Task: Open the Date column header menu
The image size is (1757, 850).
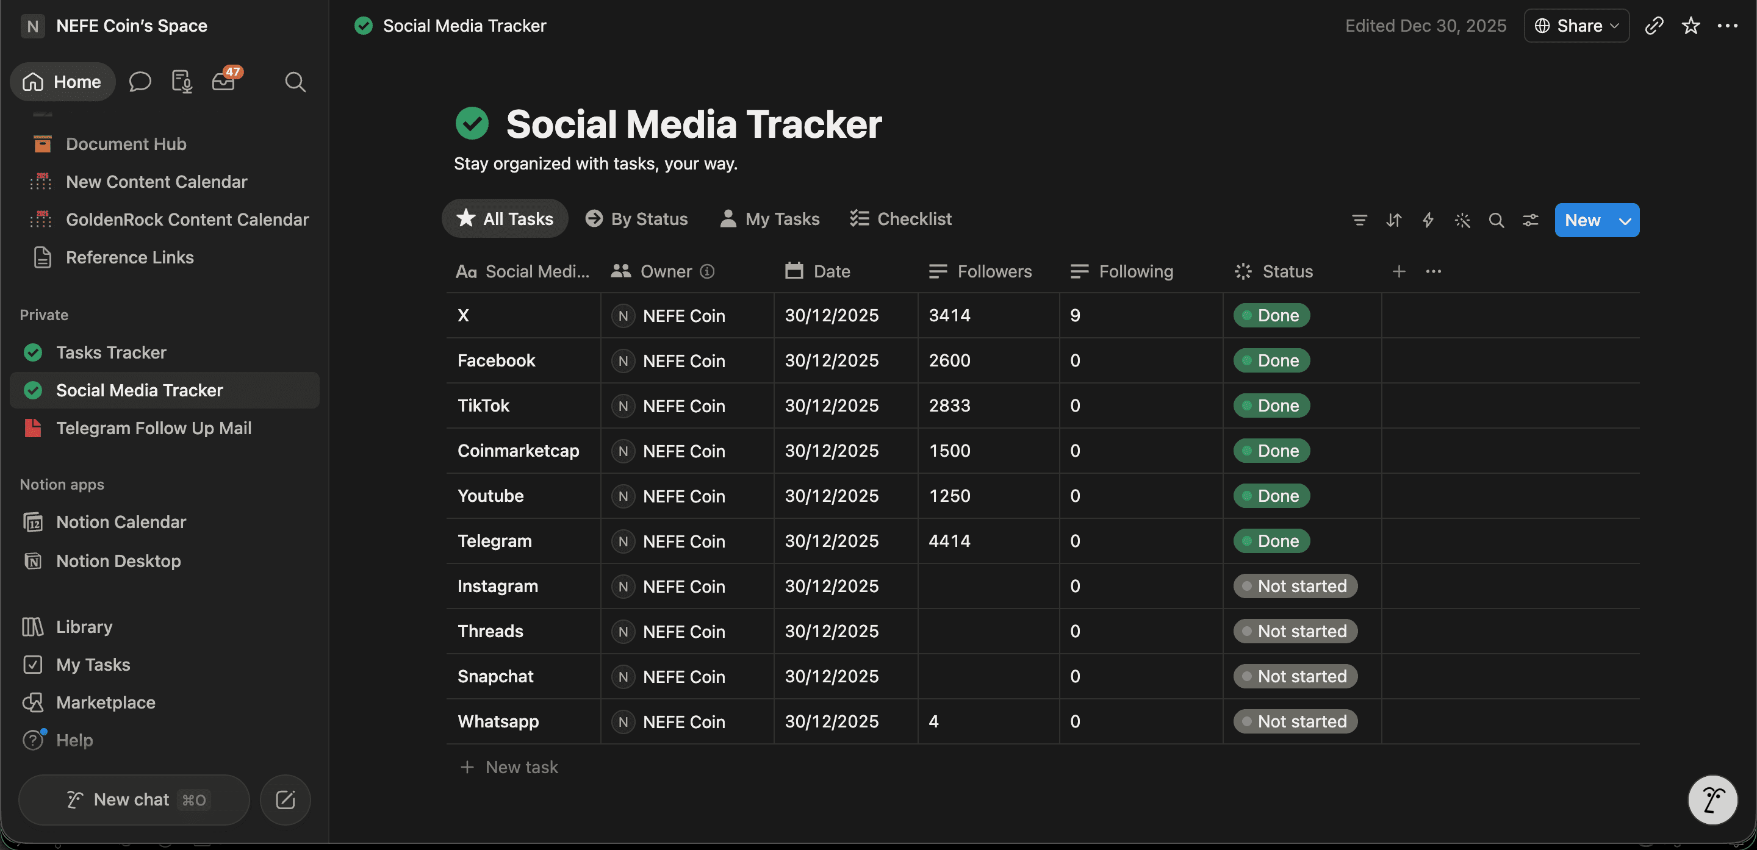Action: pyautogui.click(x=817, y=271)
